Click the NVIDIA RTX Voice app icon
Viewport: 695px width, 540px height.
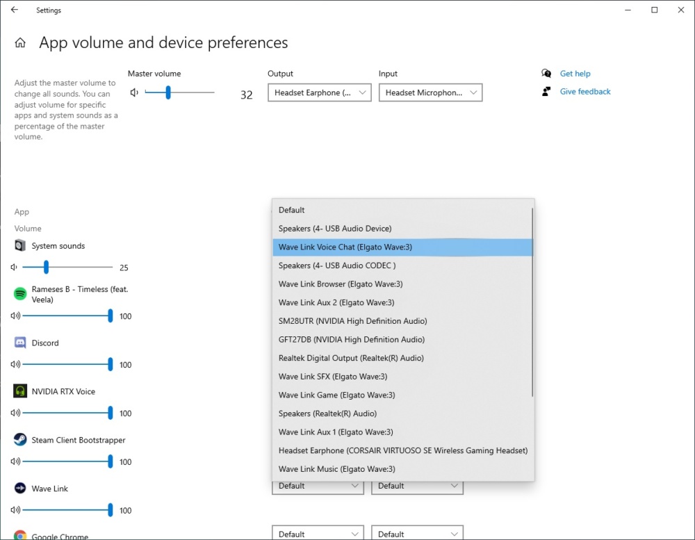coord(20,391)
